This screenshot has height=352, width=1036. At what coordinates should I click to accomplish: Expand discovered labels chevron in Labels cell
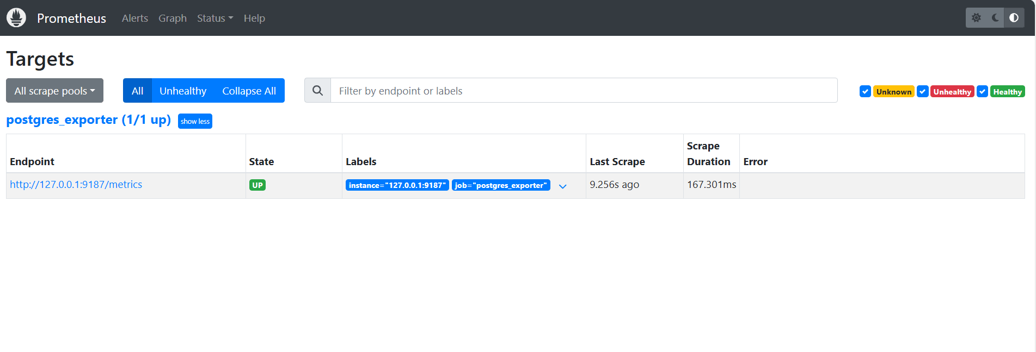[563, 186]
